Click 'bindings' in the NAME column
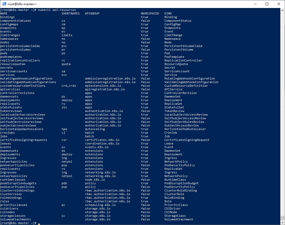 point(7,17)
